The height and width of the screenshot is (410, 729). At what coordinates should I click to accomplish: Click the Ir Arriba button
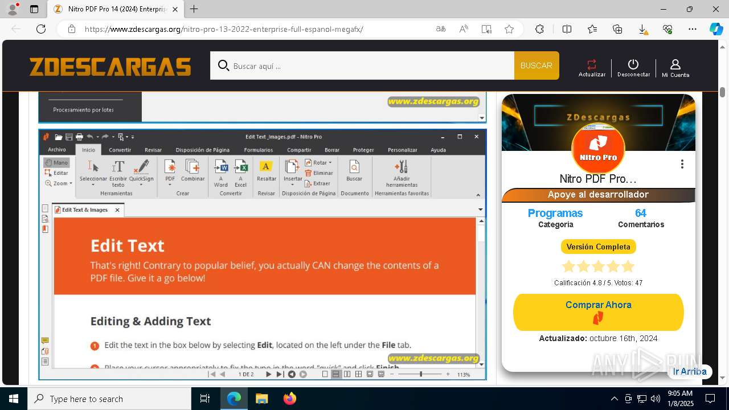click(x=690, y=371)
